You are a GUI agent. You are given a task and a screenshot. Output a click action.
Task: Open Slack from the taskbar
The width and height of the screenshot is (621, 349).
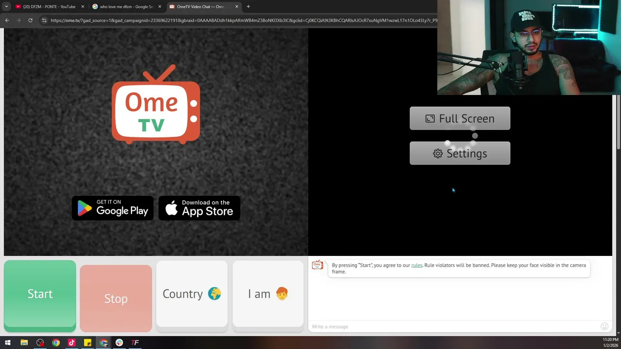[x=119, y=343]
